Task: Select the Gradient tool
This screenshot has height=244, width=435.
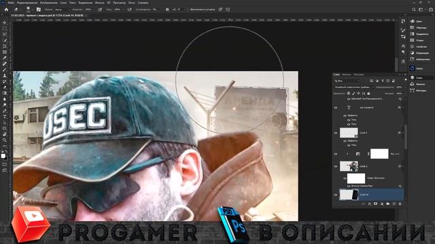Action: tap(5, 94)
